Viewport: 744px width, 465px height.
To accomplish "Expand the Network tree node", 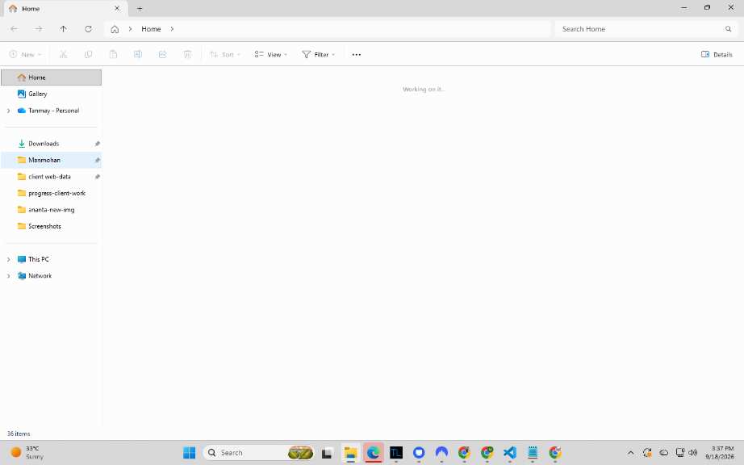I will [9, 276].
